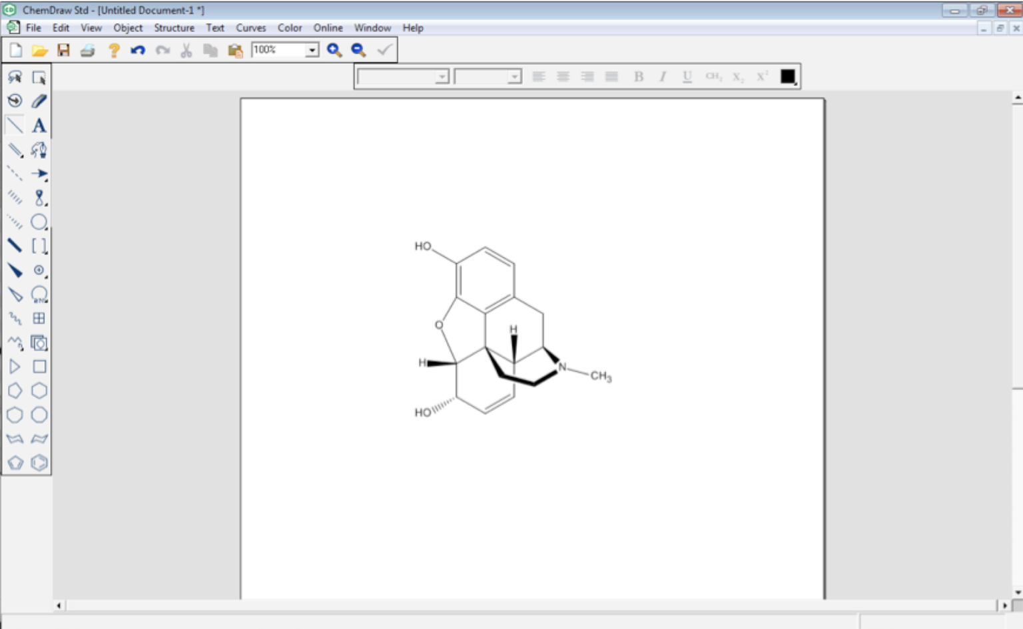The image size is (1023, 629).
Task: Open the text color swatch
Action: click(x=787, y=76)
